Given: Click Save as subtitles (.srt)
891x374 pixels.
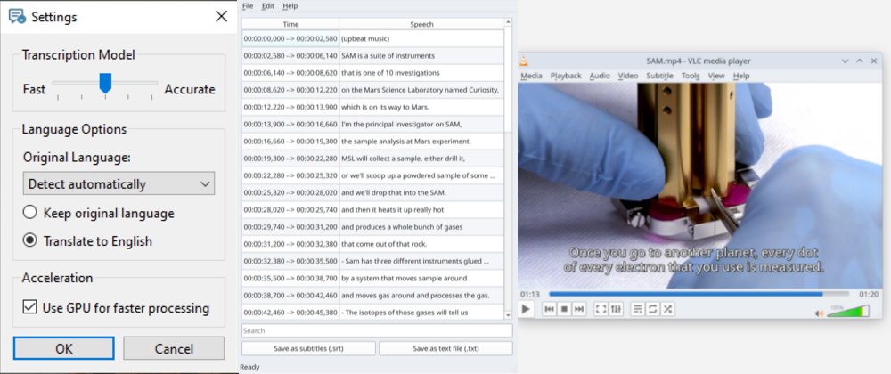Looking at the screenshot, I should (307, 348).
